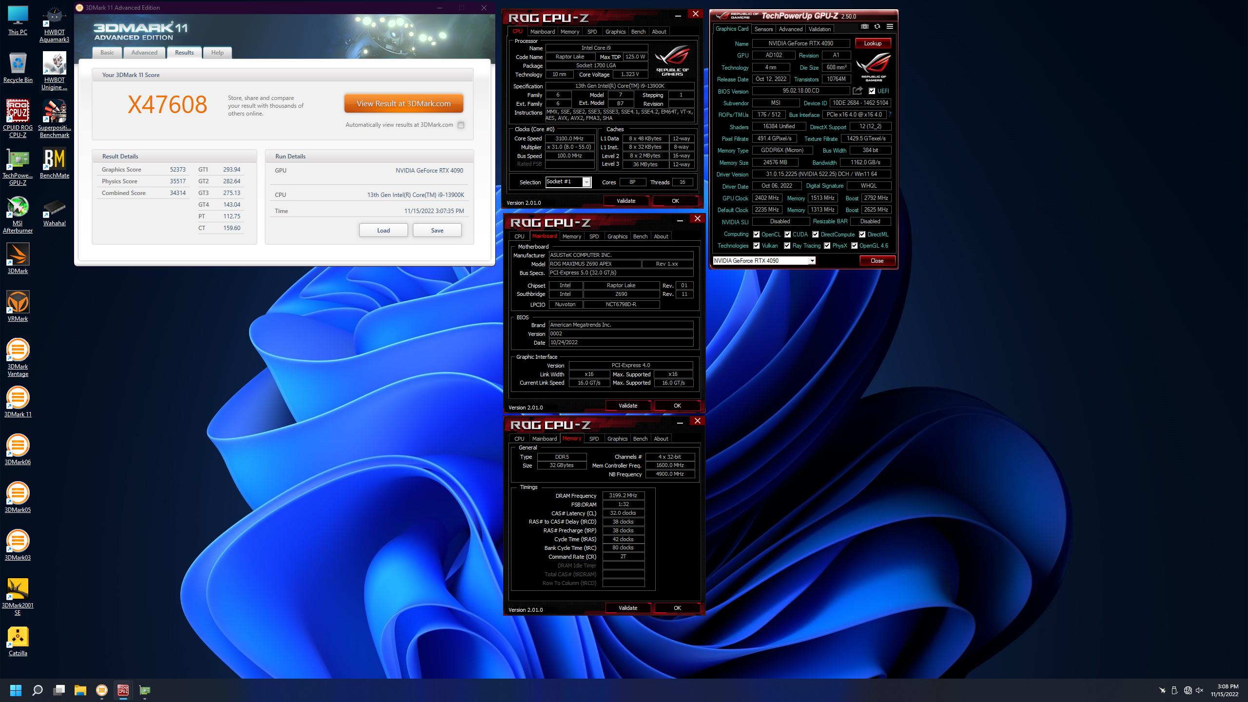This screenshot has width=1248, height=702.
Task: Open TechPowerUp GPU-Z desktop shortcut
Action: pos(18,167)
